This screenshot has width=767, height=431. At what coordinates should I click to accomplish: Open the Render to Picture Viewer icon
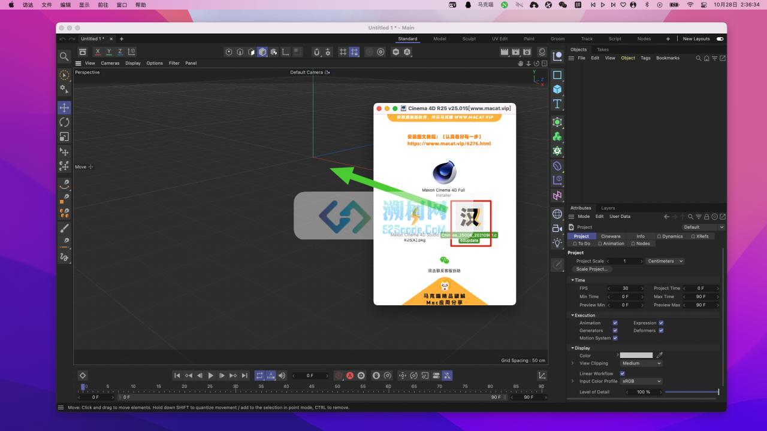[515, 52]
